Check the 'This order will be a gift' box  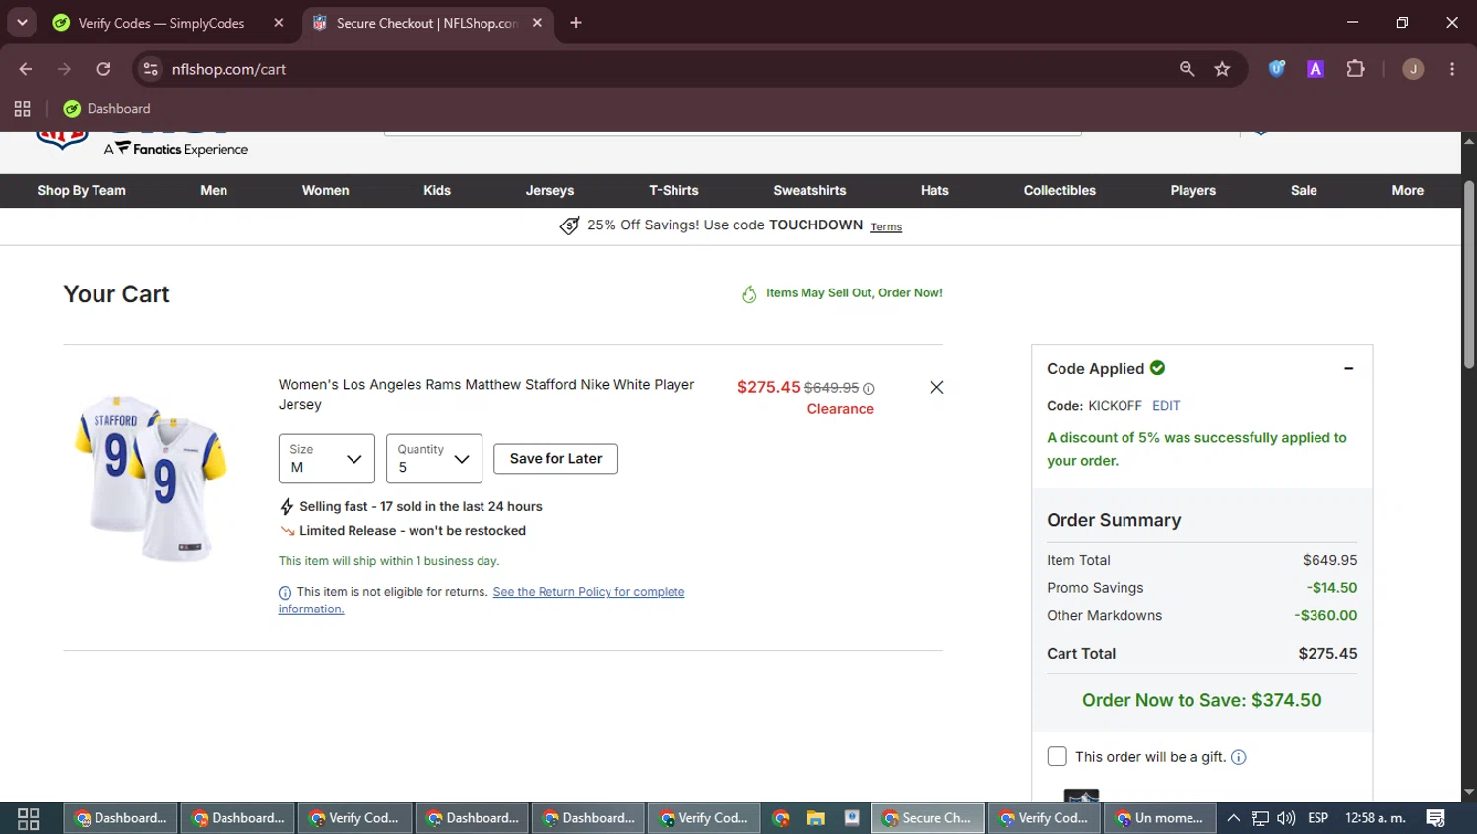[1057, 756]
